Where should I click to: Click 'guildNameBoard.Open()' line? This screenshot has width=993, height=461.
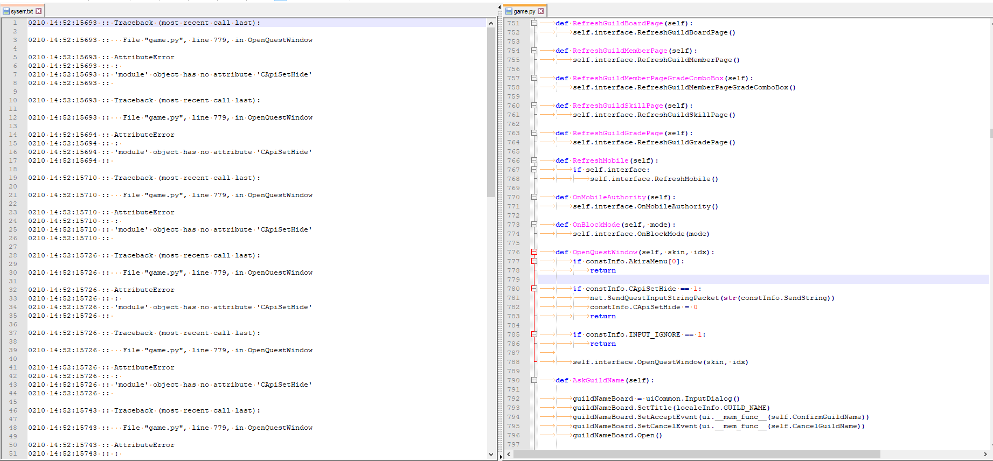tap(617, 435)
